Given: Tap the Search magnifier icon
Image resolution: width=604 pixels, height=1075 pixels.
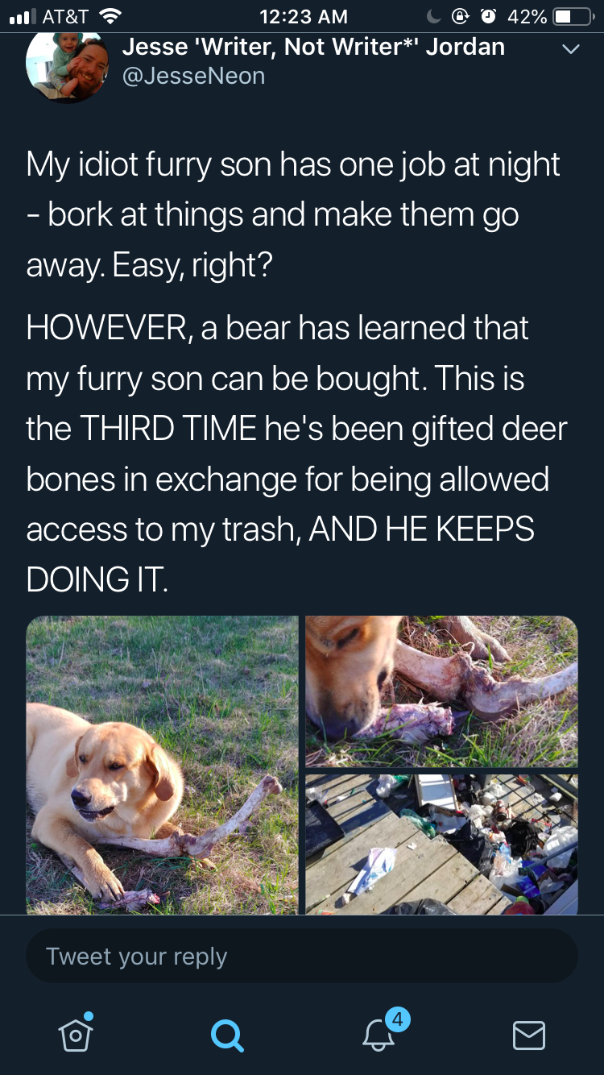Looking at the screenshot, I should point(227,1035).
